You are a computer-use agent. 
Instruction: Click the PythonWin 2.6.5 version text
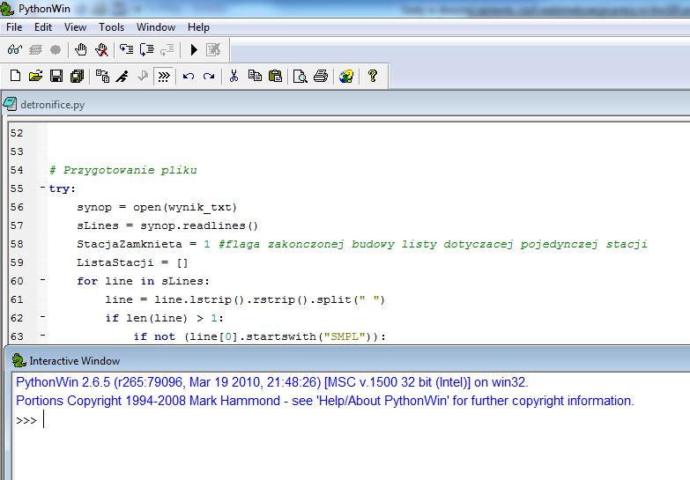[x=271, y=382]
